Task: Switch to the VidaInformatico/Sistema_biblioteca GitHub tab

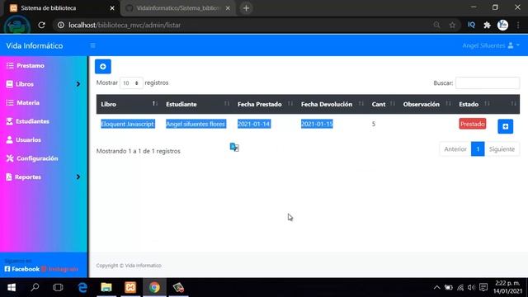Action: [x=178, y=8]
